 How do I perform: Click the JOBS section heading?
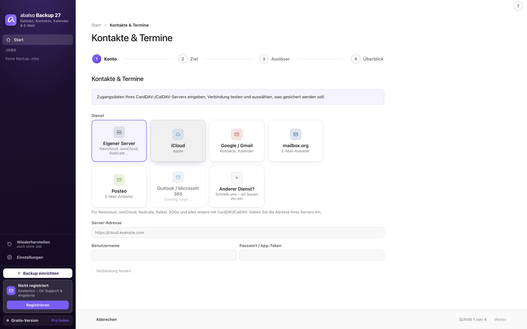(11, 50)
